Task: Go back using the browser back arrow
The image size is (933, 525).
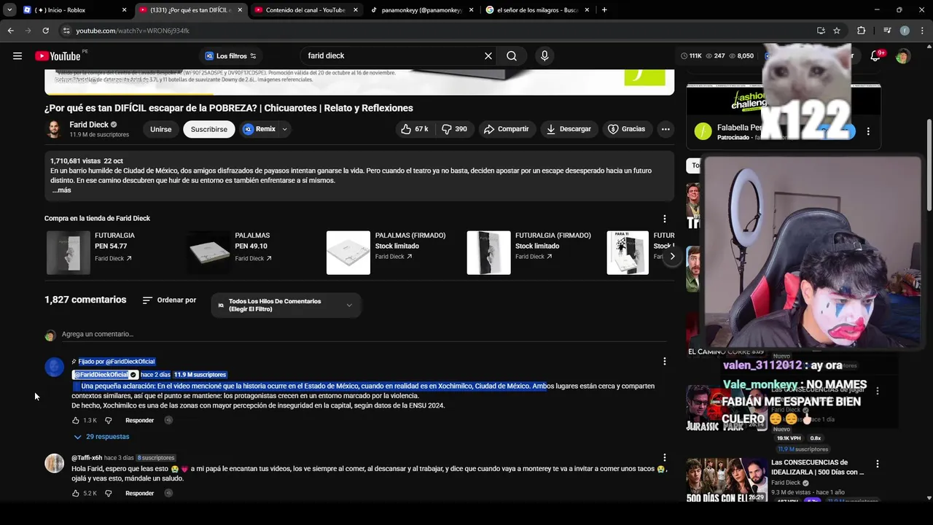Action: (10, 31)
